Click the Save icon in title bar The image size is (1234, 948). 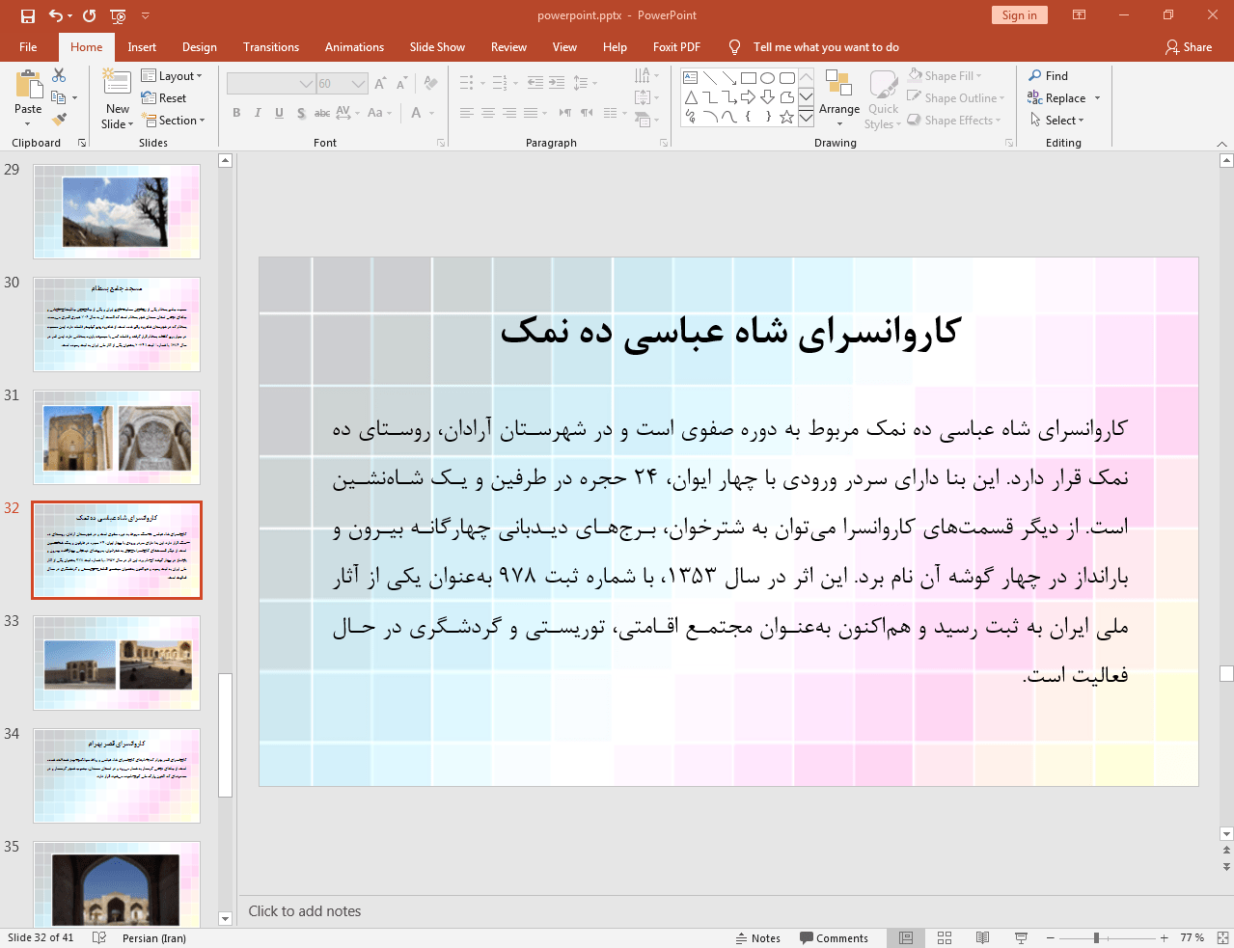pyautogui.click(x=27, y=15)
